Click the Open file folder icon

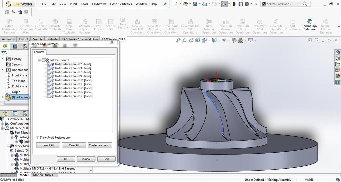tap(185, 4)
